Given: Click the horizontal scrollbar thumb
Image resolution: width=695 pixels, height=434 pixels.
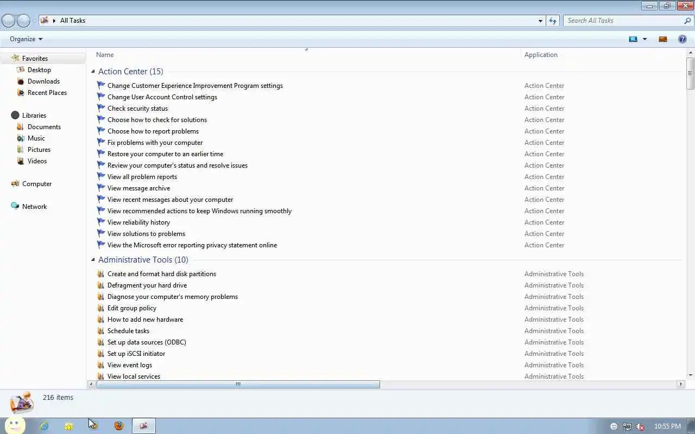Looking at the screenshot, I should point(238,384).
